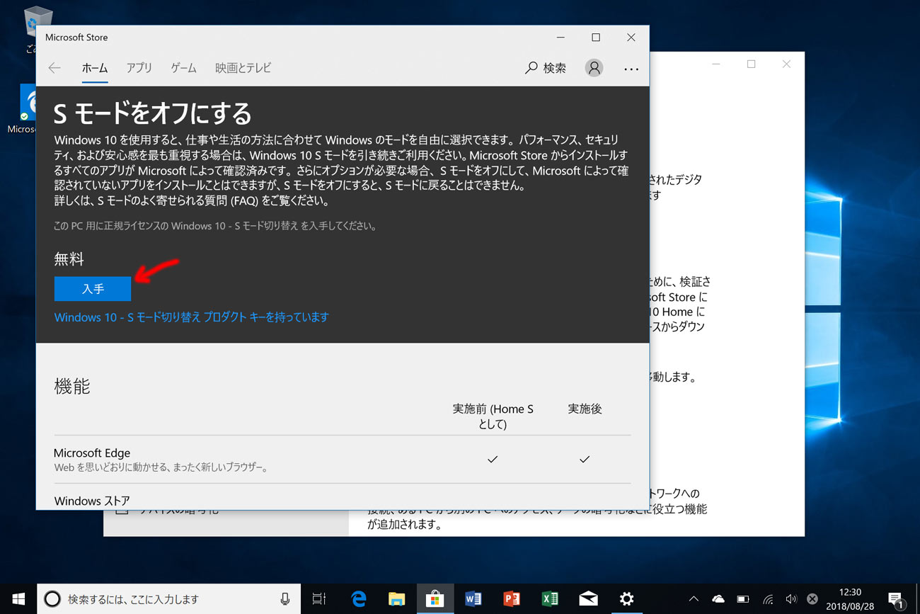The width and height of the screenshot is (920, 614).
Task: Open Task View on the taskbar
Action: pyautogui.click(x=319, y=599)
